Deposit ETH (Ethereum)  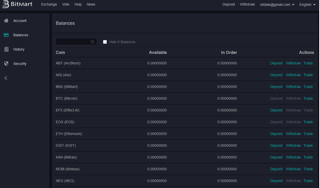pos(276,134)
